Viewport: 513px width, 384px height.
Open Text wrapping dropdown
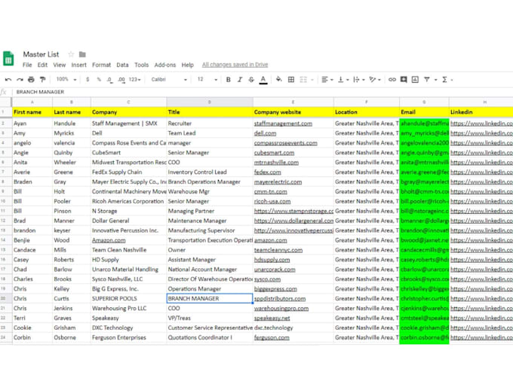point(359,79)
